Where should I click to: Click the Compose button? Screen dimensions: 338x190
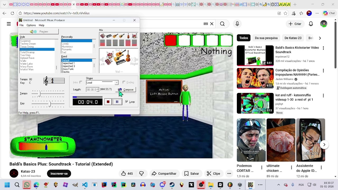(126, 90)
